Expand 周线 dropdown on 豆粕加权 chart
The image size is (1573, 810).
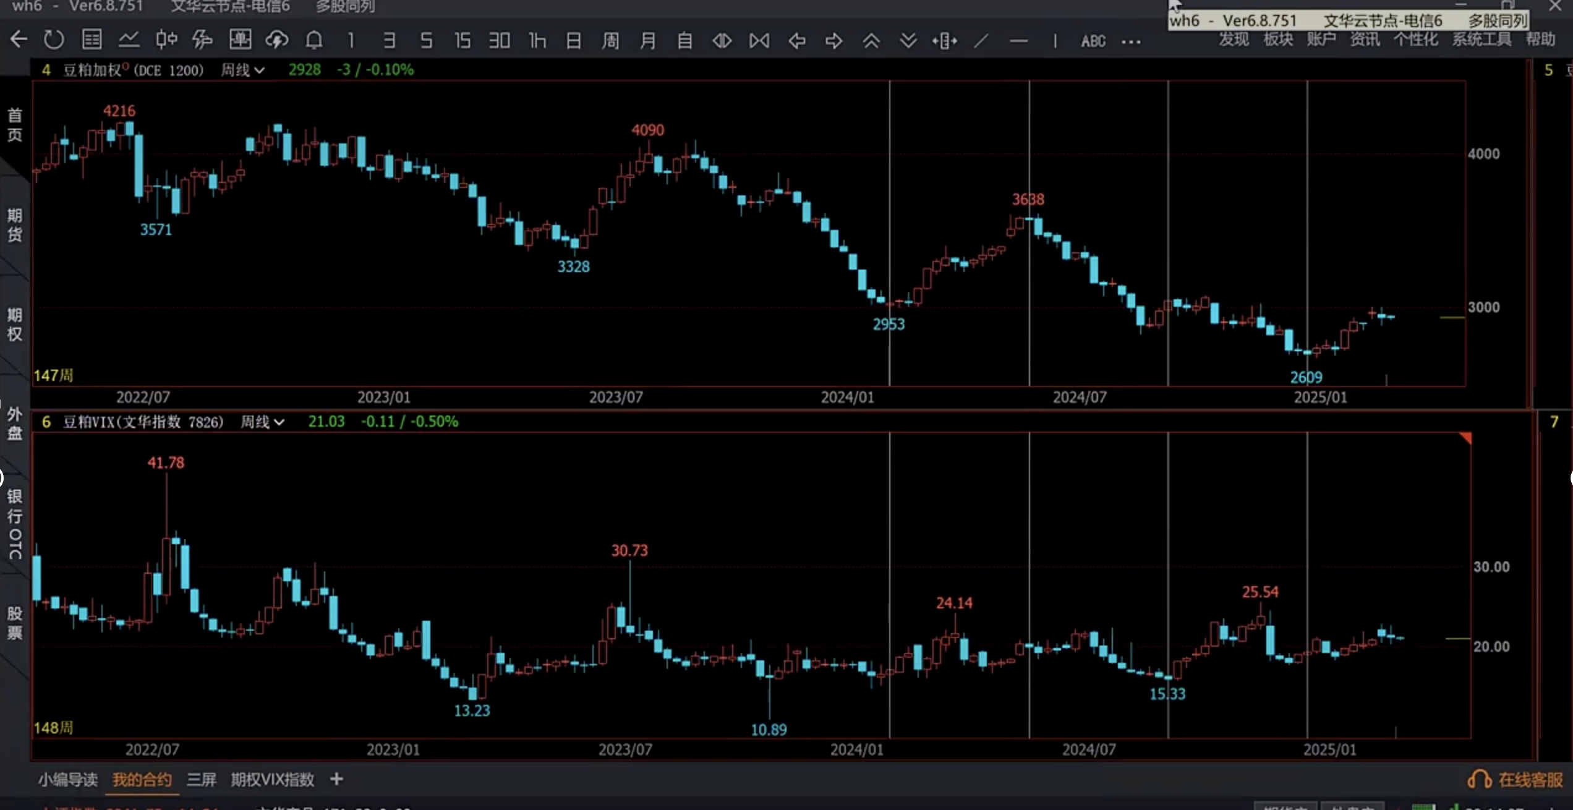tap(243, 70)
